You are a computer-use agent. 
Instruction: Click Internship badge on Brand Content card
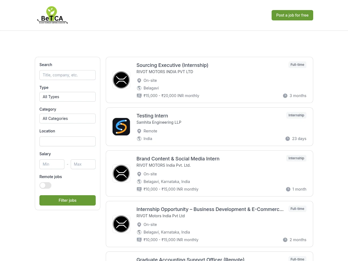296,158
